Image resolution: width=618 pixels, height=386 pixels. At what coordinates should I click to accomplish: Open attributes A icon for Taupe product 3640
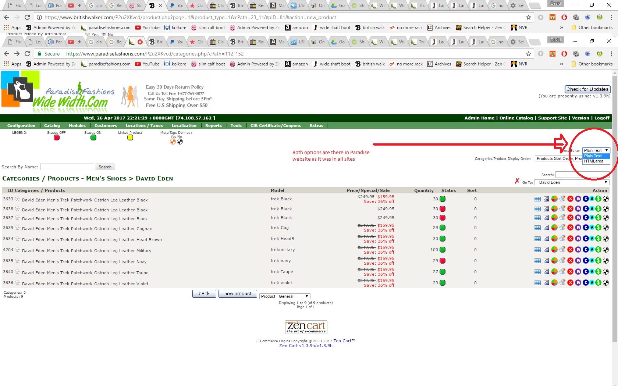pos(592,272)
